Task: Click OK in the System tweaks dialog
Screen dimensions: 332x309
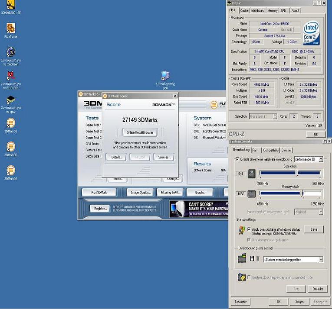Action: click(279, 302)
